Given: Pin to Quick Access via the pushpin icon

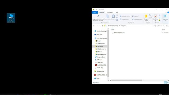Looking at the screenshot, I should click(x=98, y=16).
